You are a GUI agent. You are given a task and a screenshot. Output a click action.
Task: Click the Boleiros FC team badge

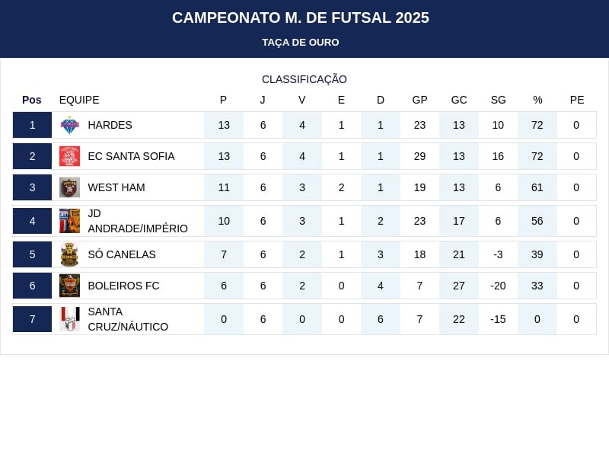[x=69, y=286]
